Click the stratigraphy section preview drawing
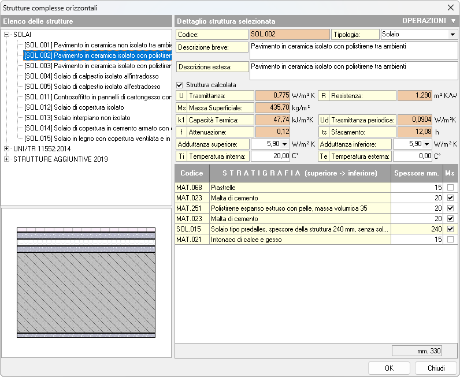 click(x=86, y=282)
